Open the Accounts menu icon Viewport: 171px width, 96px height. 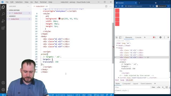3,83
